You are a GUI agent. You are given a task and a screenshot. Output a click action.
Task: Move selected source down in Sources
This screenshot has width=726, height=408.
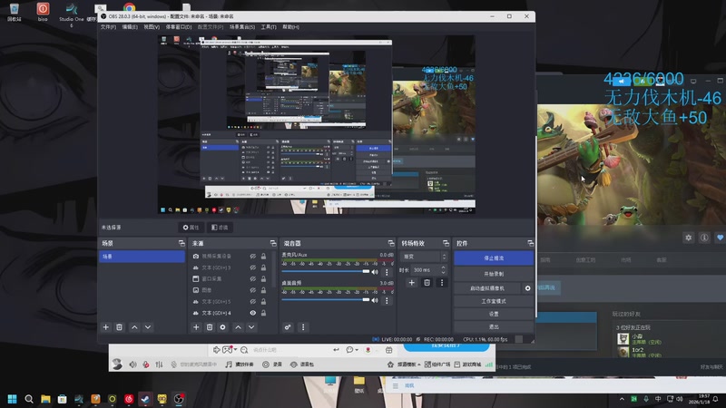251,327
